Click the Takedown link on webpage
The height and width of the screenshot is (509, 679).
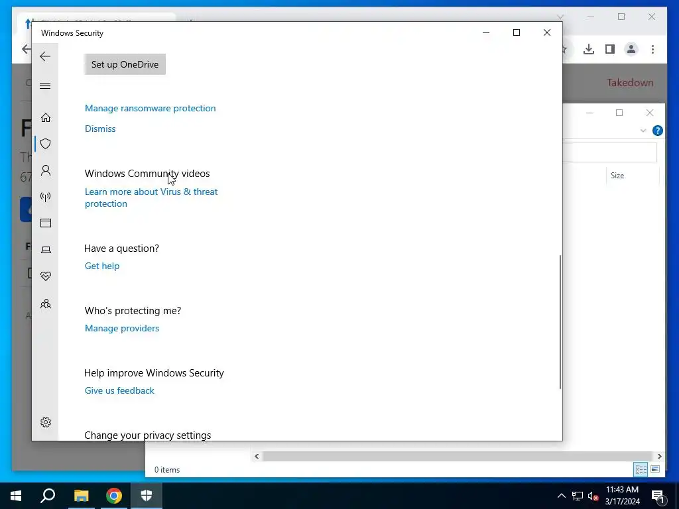coord(630,82)
